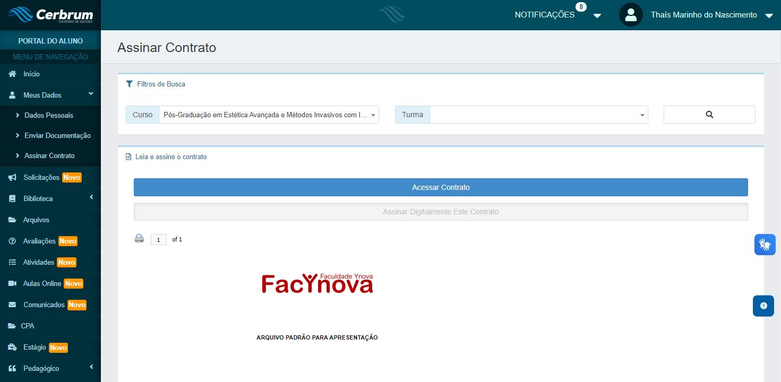This screenshot has width=781, height=382.
Task: Open the Curso dropdown
Action: pos(269,115)
